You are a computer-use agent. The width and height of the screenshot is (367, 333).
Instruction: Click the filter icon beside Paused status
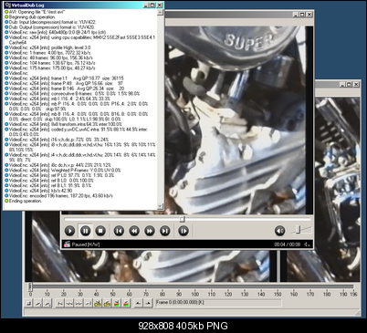point(67,245)
